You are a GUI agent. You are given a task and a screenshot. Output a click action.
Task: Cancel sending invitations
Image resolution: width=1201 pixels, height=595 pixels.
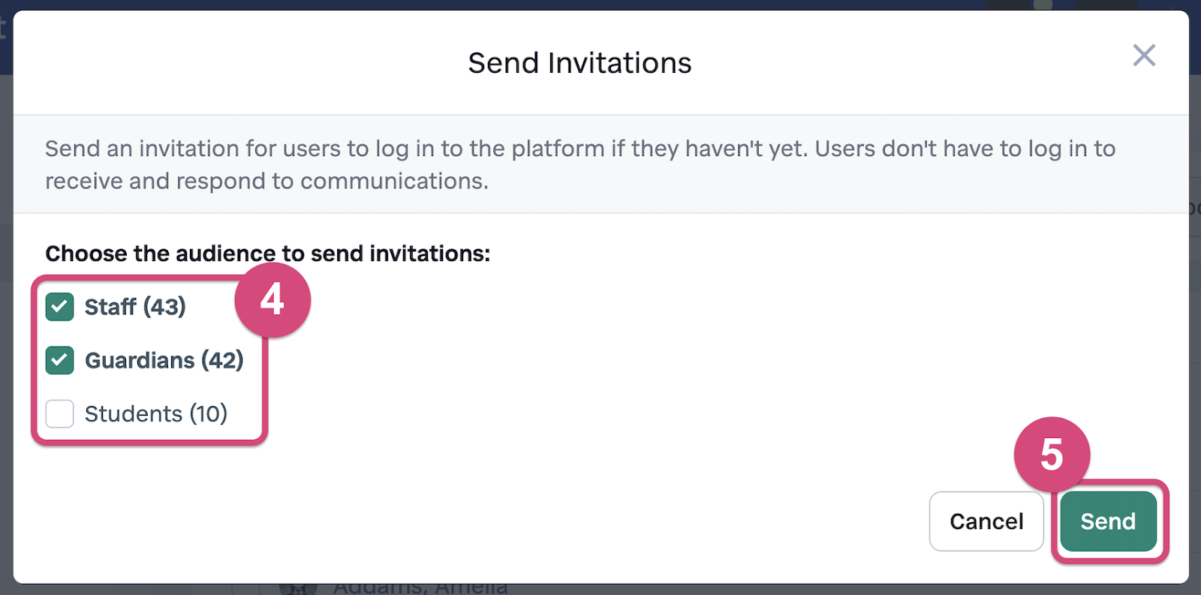[x=986, y=521]
